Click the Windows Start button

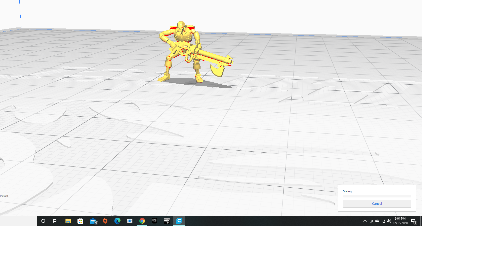coord(43,221)
